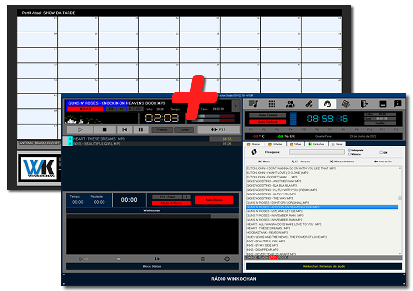Toggle the red Auto Vinheta button

tap(268, 122)
